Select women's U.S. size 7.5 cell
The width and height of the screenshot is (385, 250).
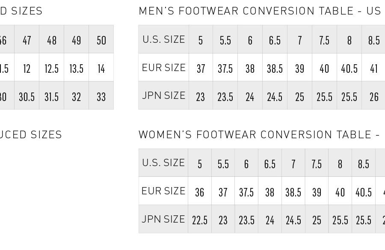tap(317, 163)
